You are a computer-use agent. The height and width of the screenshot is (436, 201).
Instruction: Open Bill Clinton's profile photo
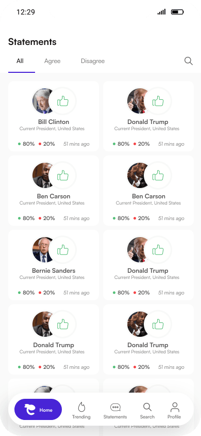pyautogui.click(x=42, y=101)
